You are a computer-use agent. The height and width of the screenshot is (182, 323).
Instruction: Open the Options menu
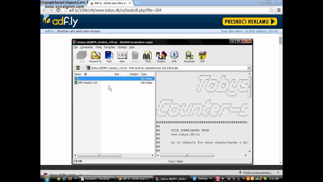click(122, 47)
